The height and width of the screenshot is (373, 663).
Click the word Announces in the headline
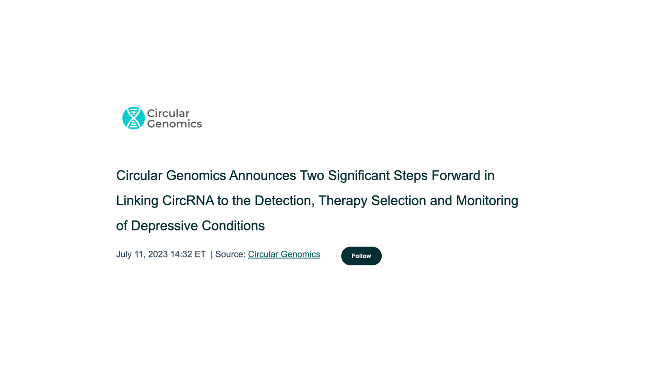tap(263, 175)
